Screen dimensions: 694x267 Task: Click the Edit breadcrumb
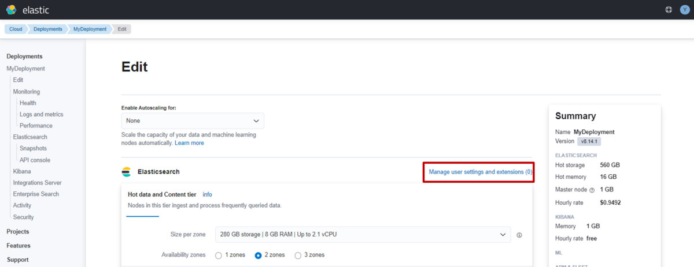point(122,29)
